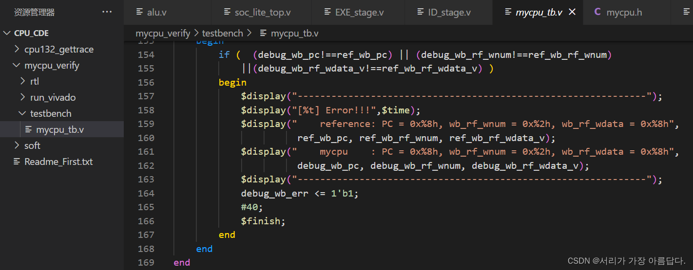Click the file icon on alu.v tab
The width and height of the screenshot is (693, 270).
point(139,12)
